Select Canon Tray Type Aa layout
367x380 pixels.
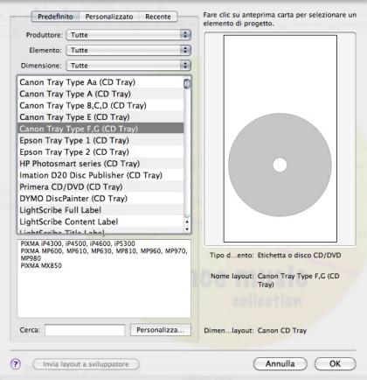click(100, 82)
